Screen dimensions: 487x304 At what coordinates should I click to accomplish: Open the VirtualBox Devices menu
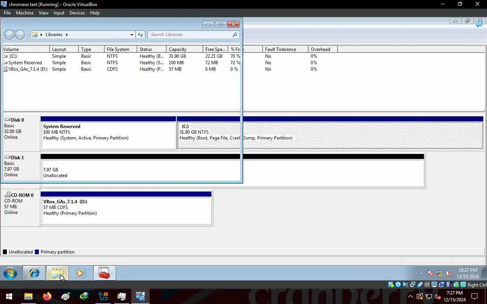(x=77, y=13)
